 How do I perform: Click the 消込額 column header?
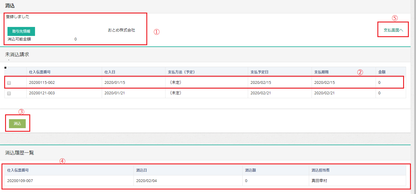[x=250, y=170]
